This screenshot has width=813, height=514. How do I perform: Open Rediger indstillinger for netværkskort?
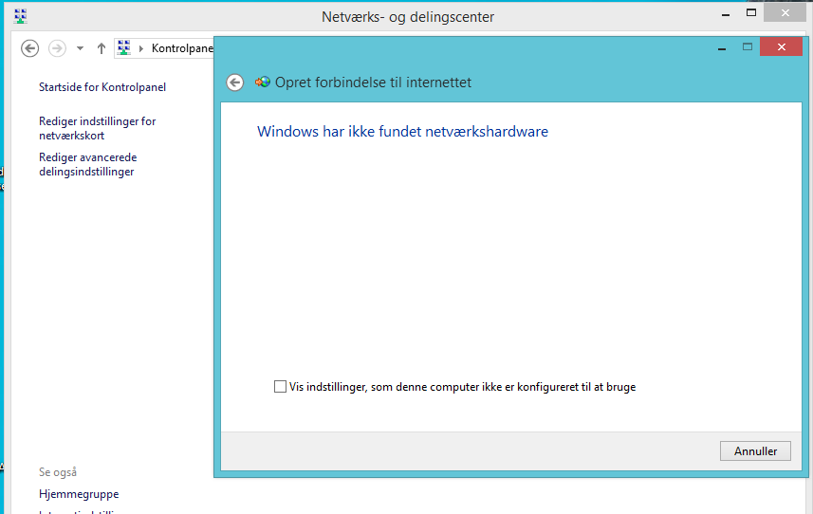[x=97, y=128]
